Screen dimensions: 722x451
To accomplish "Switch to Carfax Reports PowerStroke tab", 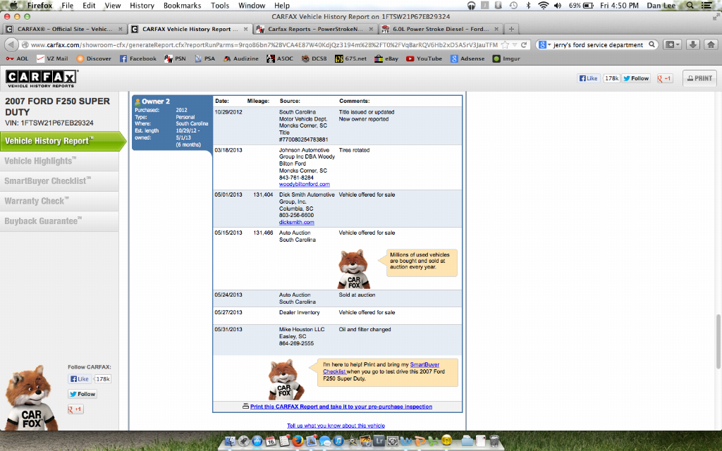I will (x=315, y=28).
